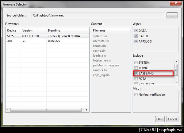This screenshot has height=133, width=184.
Task: Click the firmware list left scroll arrow
Action: click(x=8, y=110)
